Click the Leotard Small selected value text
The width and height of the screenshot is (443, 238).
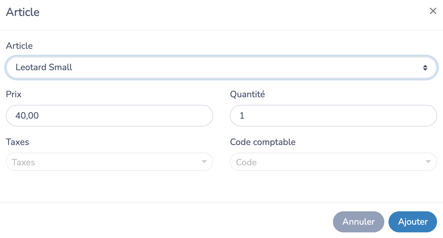(44, 67)
